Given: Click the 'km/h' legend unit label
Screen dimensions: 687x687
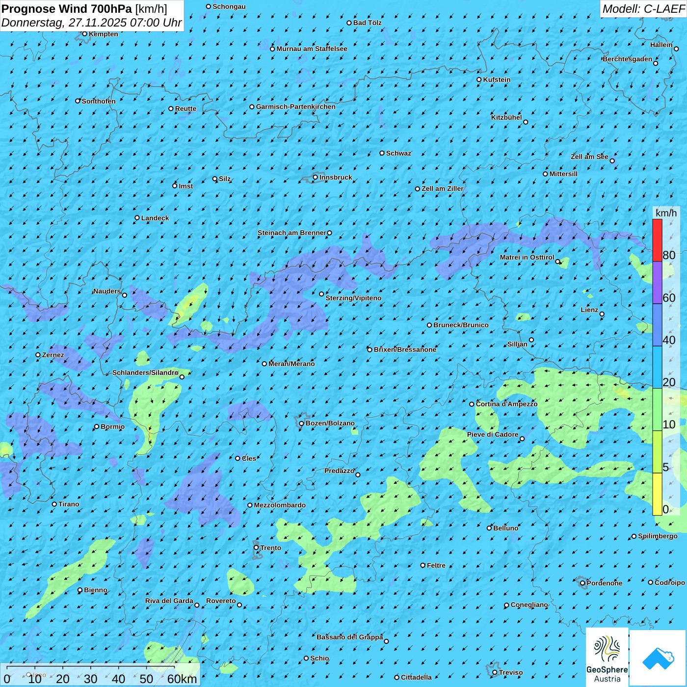Looking at the screenshot, I should point(666,212).
